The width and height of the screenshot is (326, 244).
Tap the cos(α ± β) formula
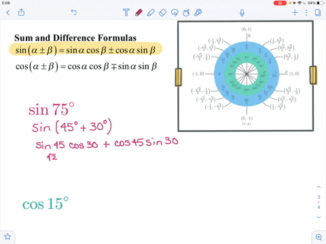coord(86,66)
